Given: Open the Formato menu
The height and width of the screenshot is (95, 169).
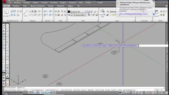Looking at the screenshot, I should tap(44, 3).
